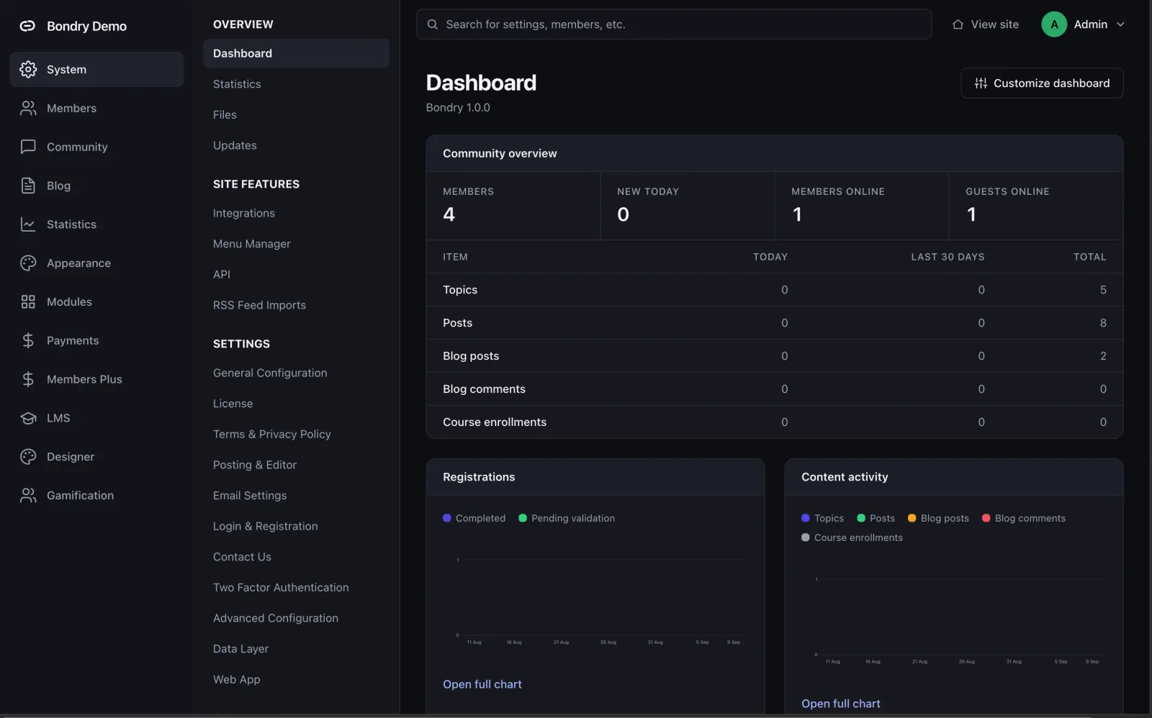This screenshot has width=1152, height=718.
Task: Open Posting & Editor settings
Action: coord(255,465)
